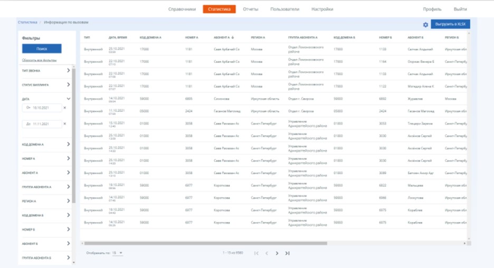This screenshot has height=268, width=494.
Task: Sort by Абонент А column arrow
Action: pyautogui.click(x=233, y=37)
